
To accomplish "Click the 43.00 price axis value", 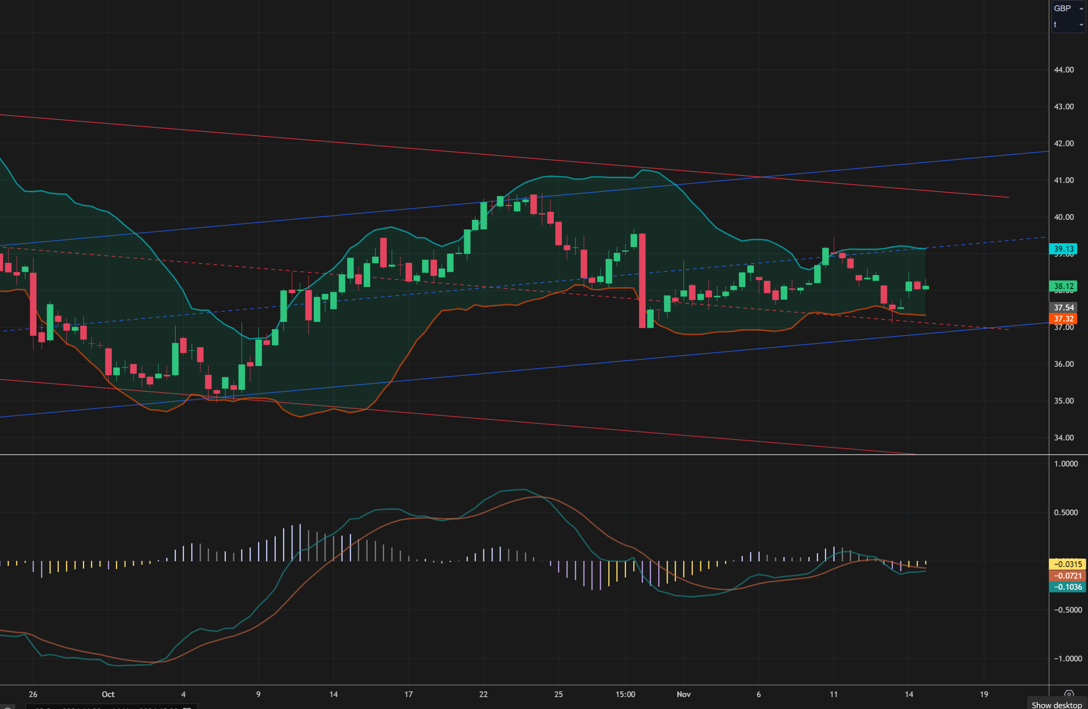I will (x=1064, y=107).
